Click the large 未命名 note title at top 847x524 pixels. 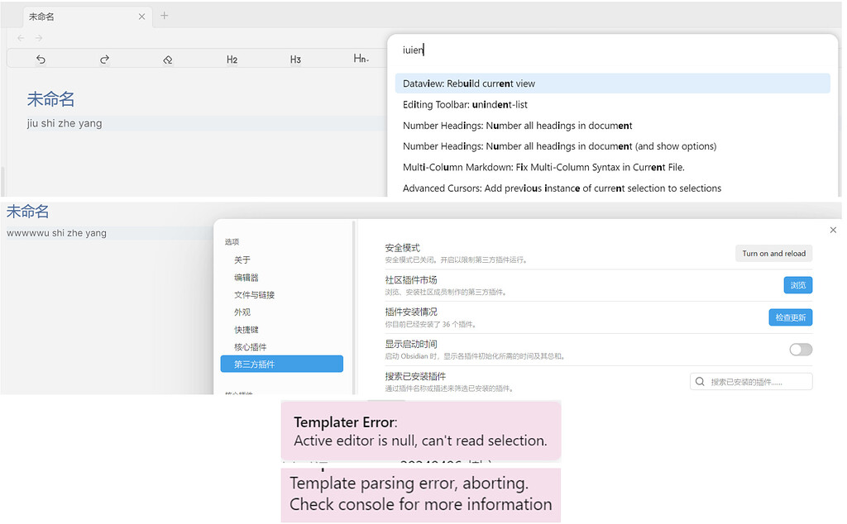50,99
